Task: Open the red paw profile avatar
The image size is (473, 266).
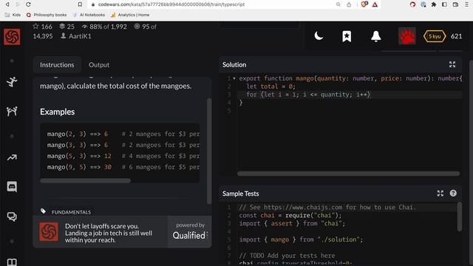Action: tap(407, 36)
